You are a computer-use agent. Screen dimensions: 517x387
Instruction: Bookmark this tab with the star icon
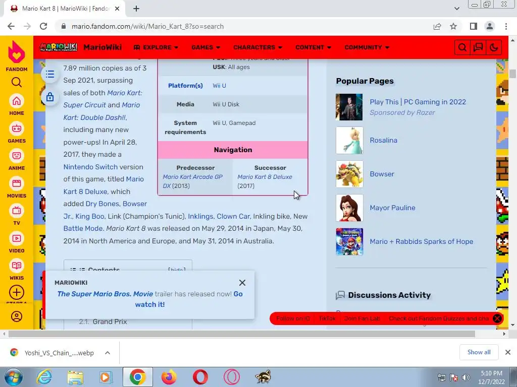pyautogui.click(x=453, y=26)
